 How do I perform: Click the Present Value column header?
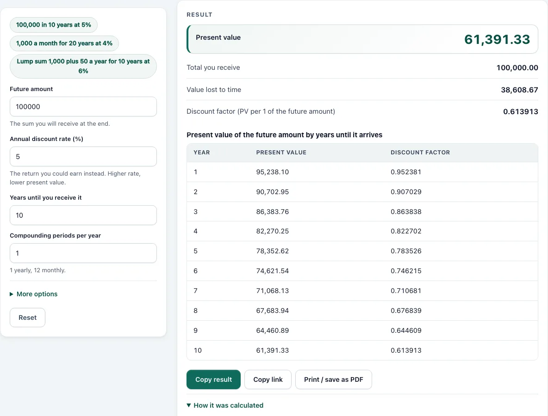281,153
